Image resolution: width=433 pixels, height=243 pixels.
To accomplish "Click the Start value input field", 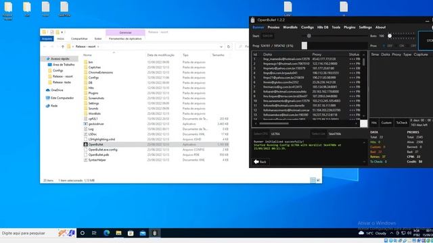I will (267, 36).
